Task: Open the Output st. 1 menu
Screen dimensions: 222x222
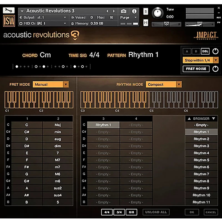Action: (x=44, y=17)
